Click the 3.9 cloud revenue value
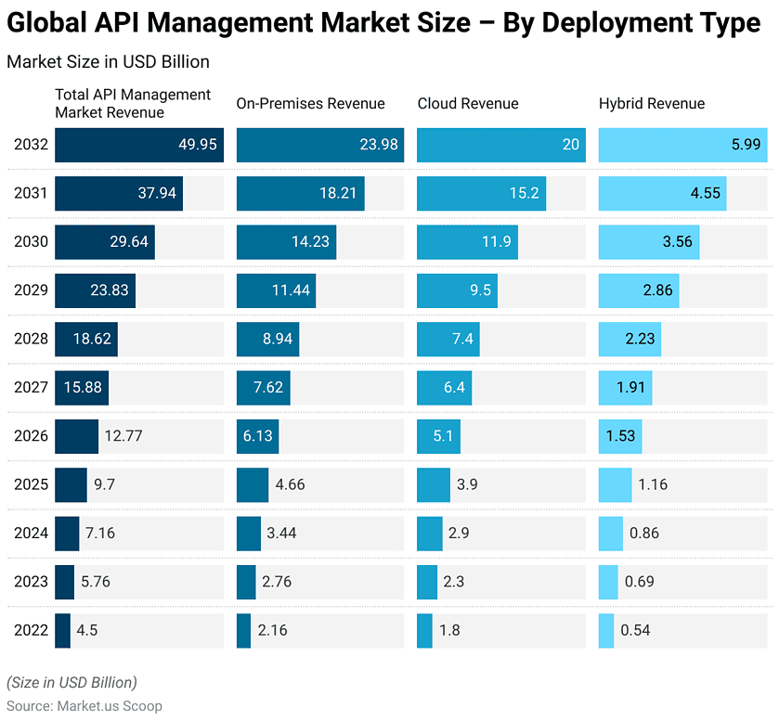 [468, 484]
